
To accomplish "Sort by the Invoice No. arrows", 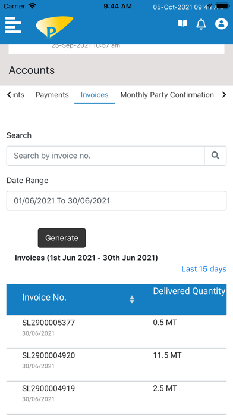I will tap(132, 299).
